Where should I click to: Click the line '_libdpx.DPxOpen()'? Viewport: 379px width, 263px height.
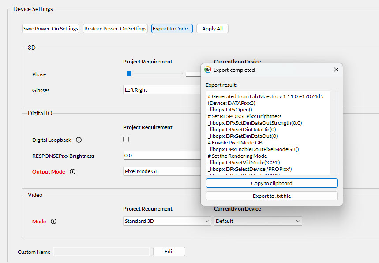click(x=230, y=110)
